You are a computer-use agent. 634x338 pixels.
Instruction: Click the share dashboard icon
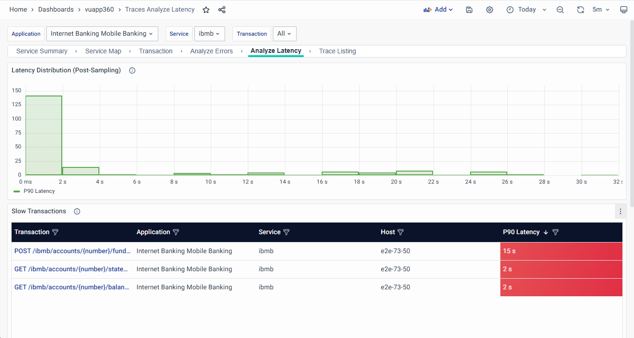click(222, 10)
